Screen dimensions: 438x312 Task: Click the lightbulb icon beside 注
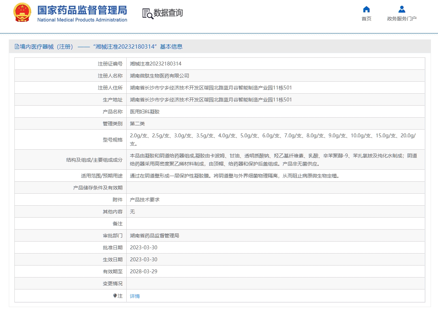(x=115, y=296)
